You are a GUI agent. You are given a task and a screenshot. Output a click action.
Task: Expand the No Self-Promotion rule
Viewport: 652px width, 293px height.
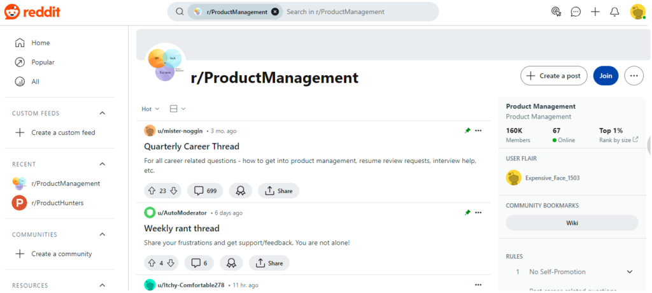(629, 272)
